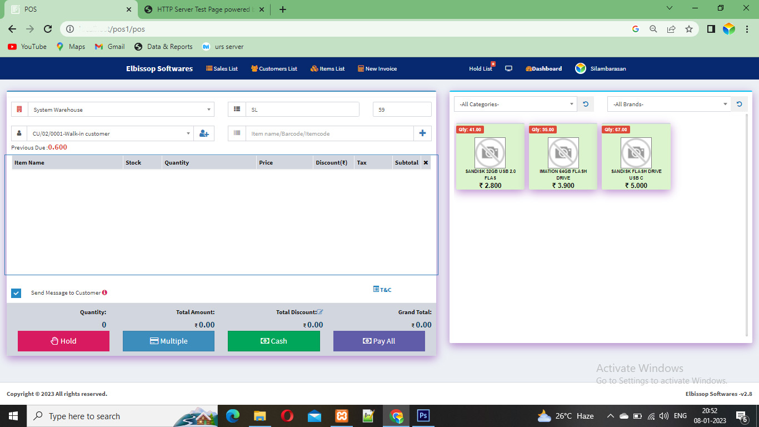This screenshot has width=759, height=427.
Task: Open New Invoice menu item
Action: 377,68
